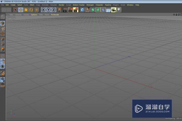Open the Motion Tracker menu
Screen dimensions: 182x121
click(x=79, y=5)
